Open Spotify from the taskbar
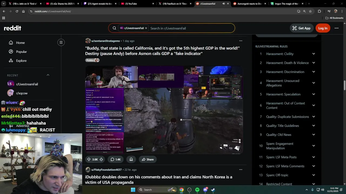Viewport: 346px width, 194px height. [x=197, y=190]
